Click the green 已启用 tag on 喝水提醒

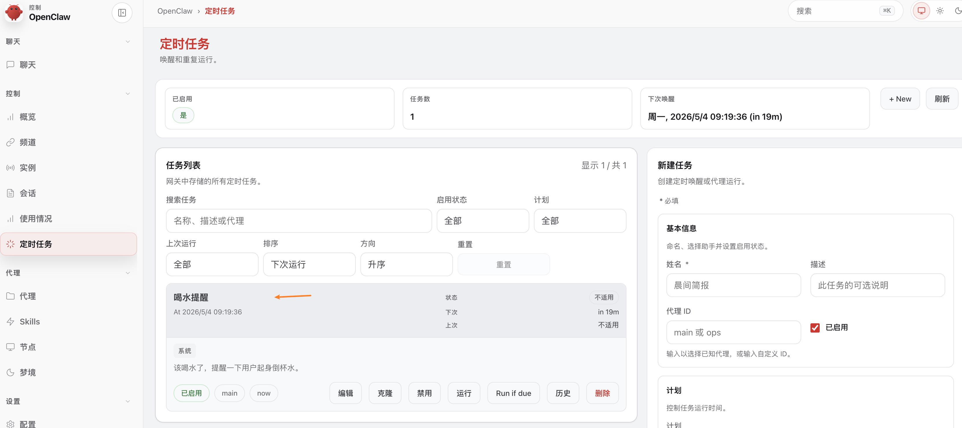coord(191,393)
